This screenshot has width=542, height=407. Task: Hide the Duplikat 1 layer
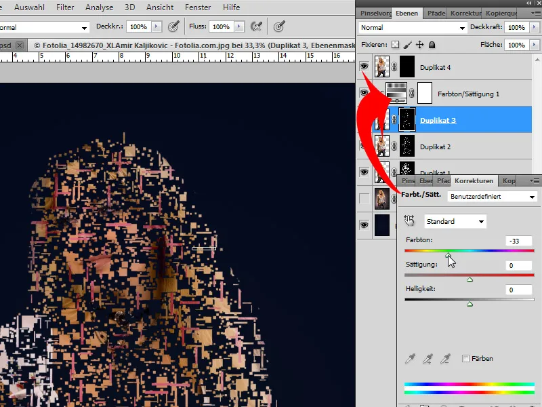pyautogui.click(x=364, y=172)
